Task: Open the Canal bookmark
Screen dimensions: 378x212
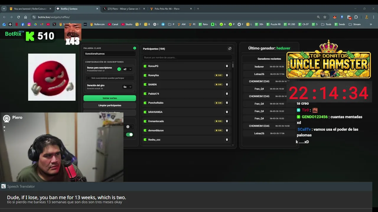Action: 113,24
